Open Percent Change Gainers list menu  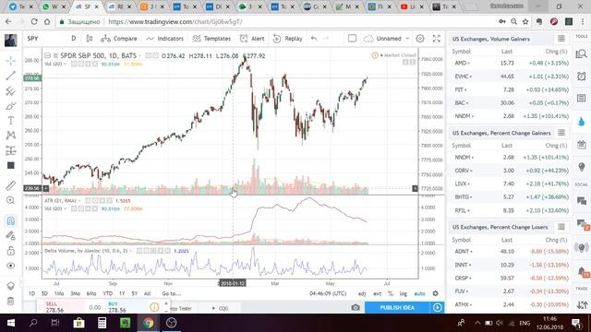561,133
